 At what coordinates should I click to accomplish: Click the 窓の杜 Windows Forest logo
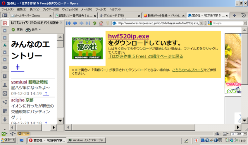pos(87,48)
